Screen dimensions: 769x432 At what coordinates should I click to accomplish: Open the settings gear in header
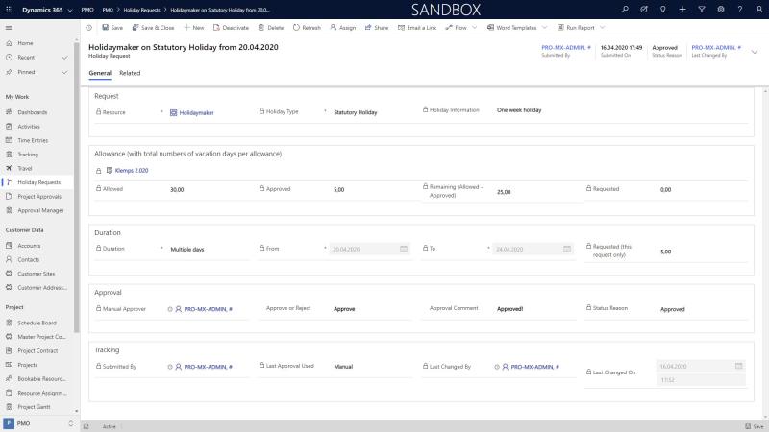click(721, 9)
